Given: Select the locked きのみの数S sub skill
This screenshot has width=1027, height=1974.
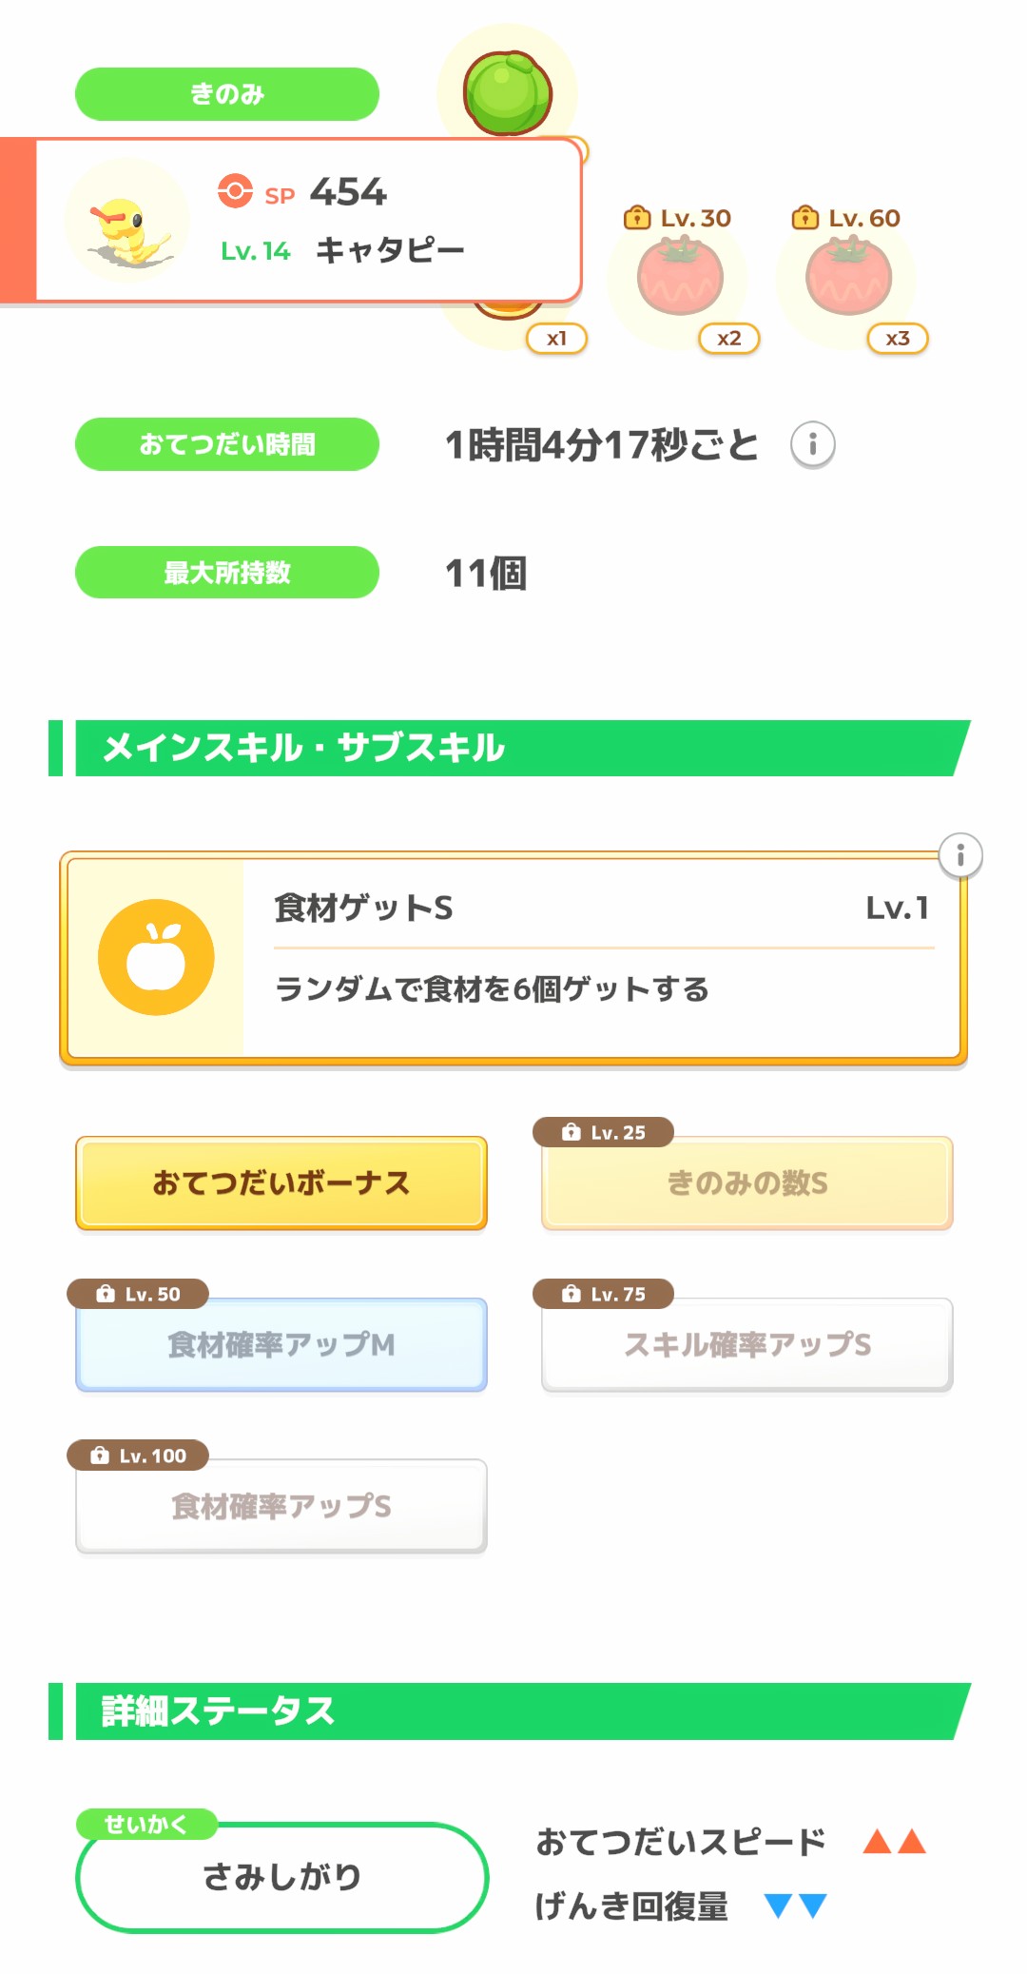Looking at the screenshot, I should 747,1182.
